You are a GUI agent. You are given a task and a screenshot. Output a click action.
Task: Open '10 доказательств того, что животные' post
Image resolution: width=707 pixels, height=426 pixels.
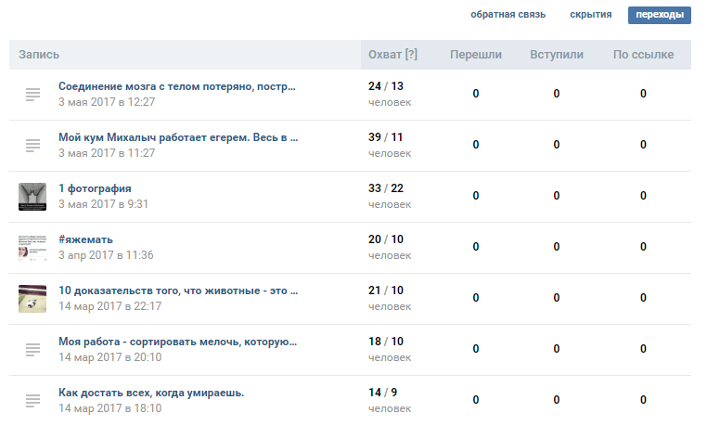click(178, 290)
